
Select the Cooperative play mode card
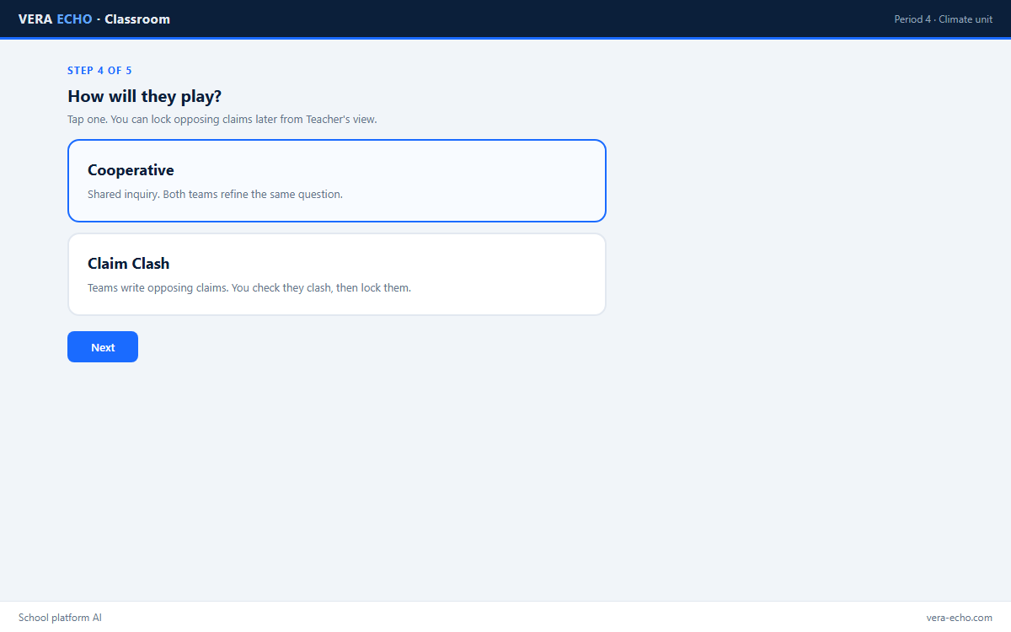[x=337, y=180]
